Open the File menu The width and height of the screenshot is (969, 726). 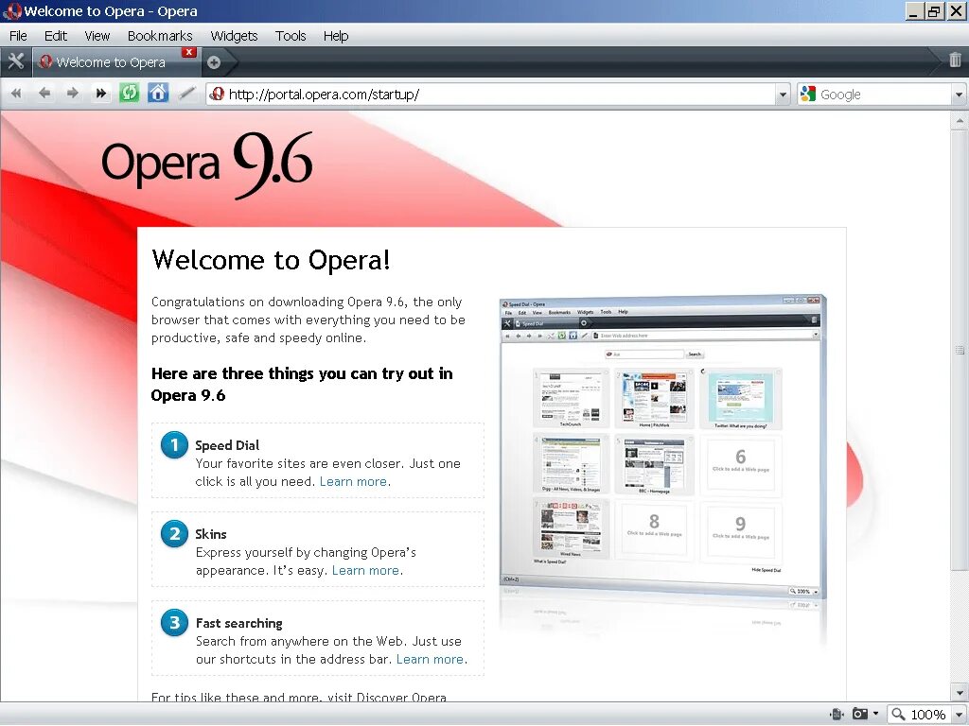pos(18,36)
